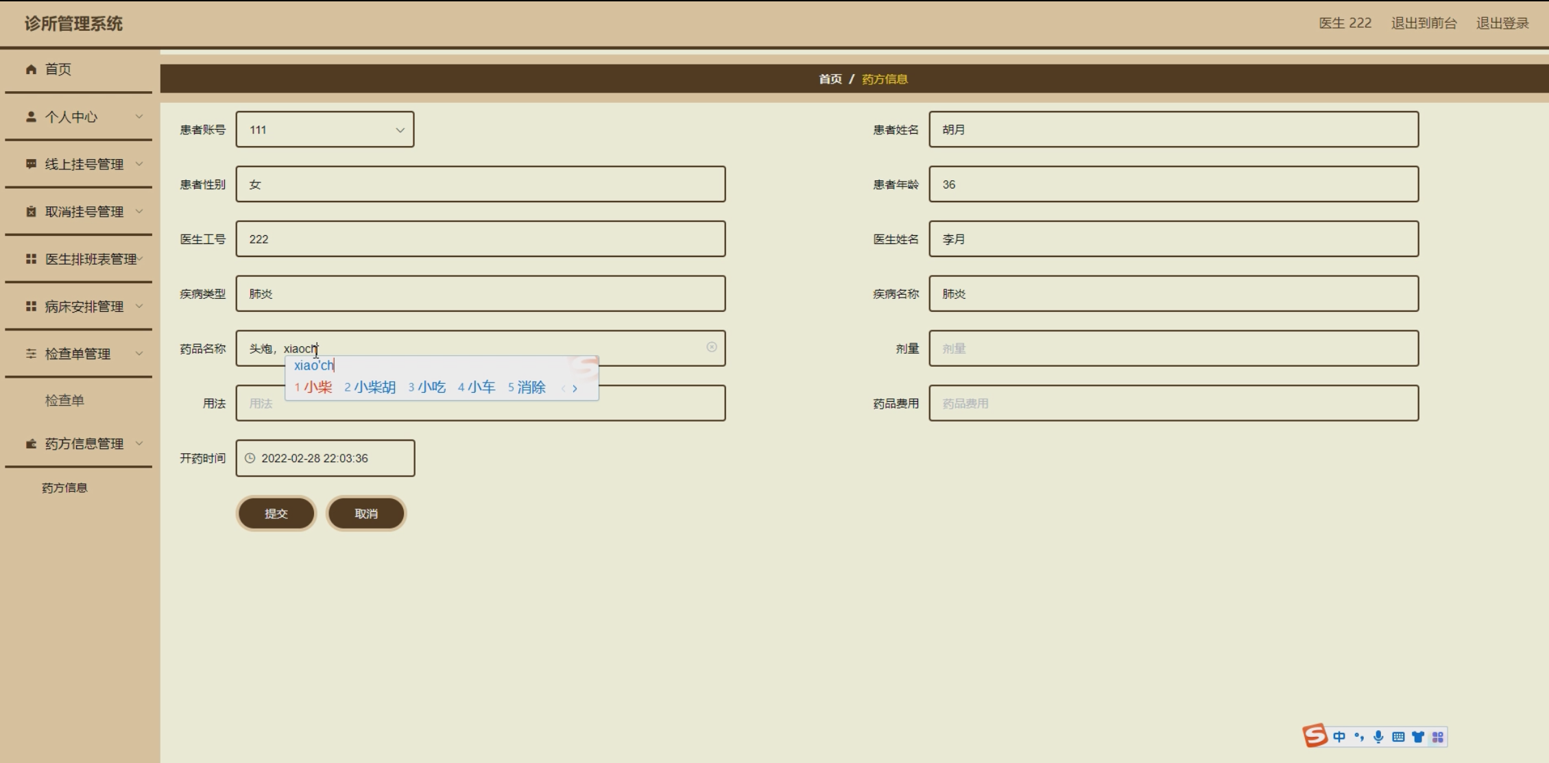Viewport: 1549px width, 763px height.
Task: Click the 退出登录 logout link
Action: point(1502,23)
